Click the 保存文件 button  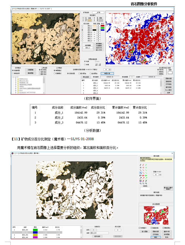(99, 48)
